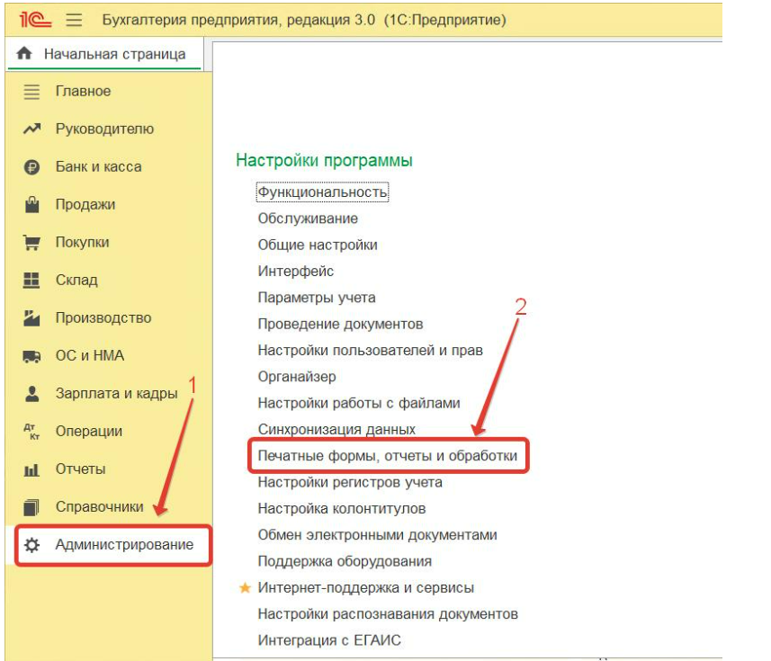Click the Продажи shopping bag icon
The width and height of the screenshot is (771, 661).
coord(32,204)
